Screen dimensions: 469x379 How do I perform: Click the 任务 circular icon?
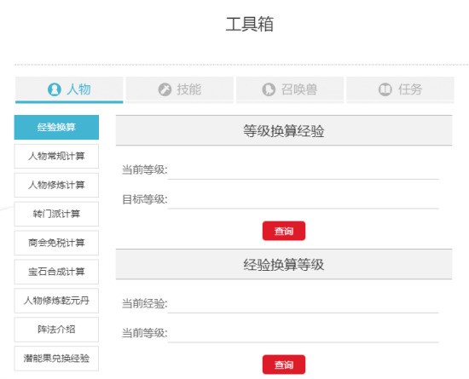click(385, 89)
